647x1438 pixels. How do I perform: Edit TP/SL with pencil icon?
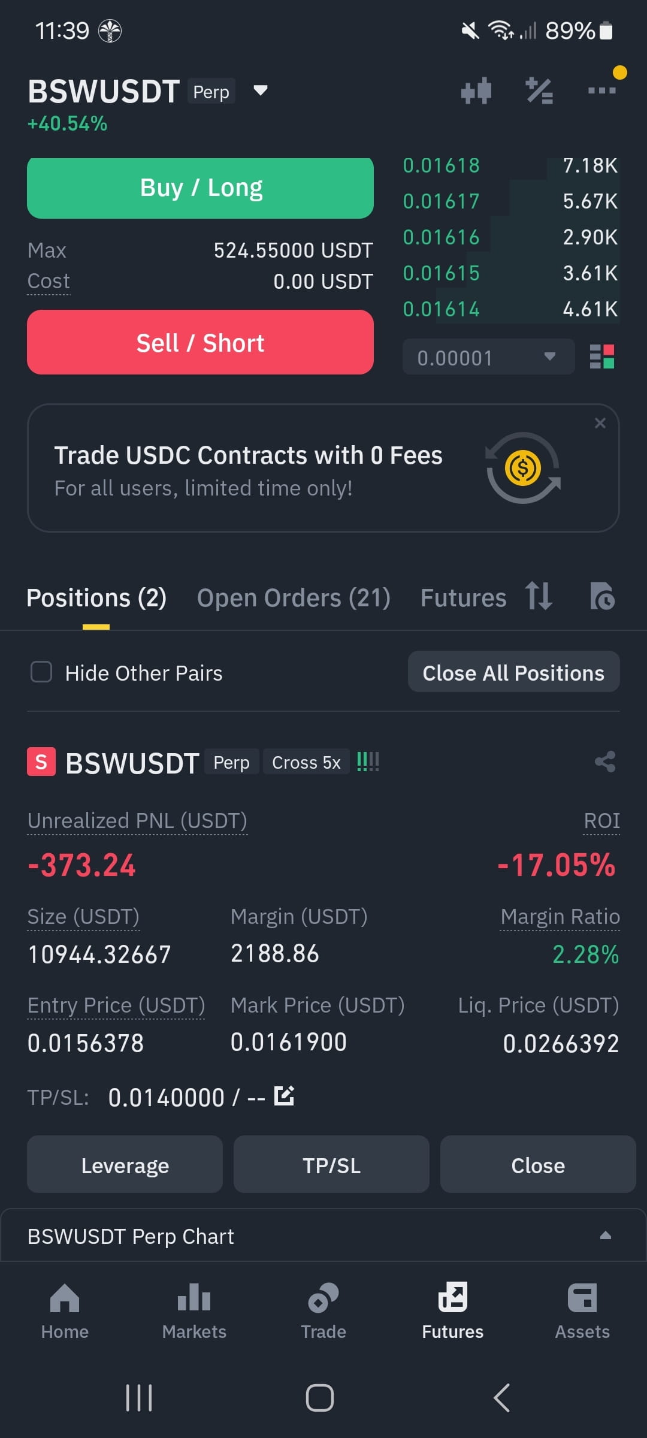pos(284,1096)
